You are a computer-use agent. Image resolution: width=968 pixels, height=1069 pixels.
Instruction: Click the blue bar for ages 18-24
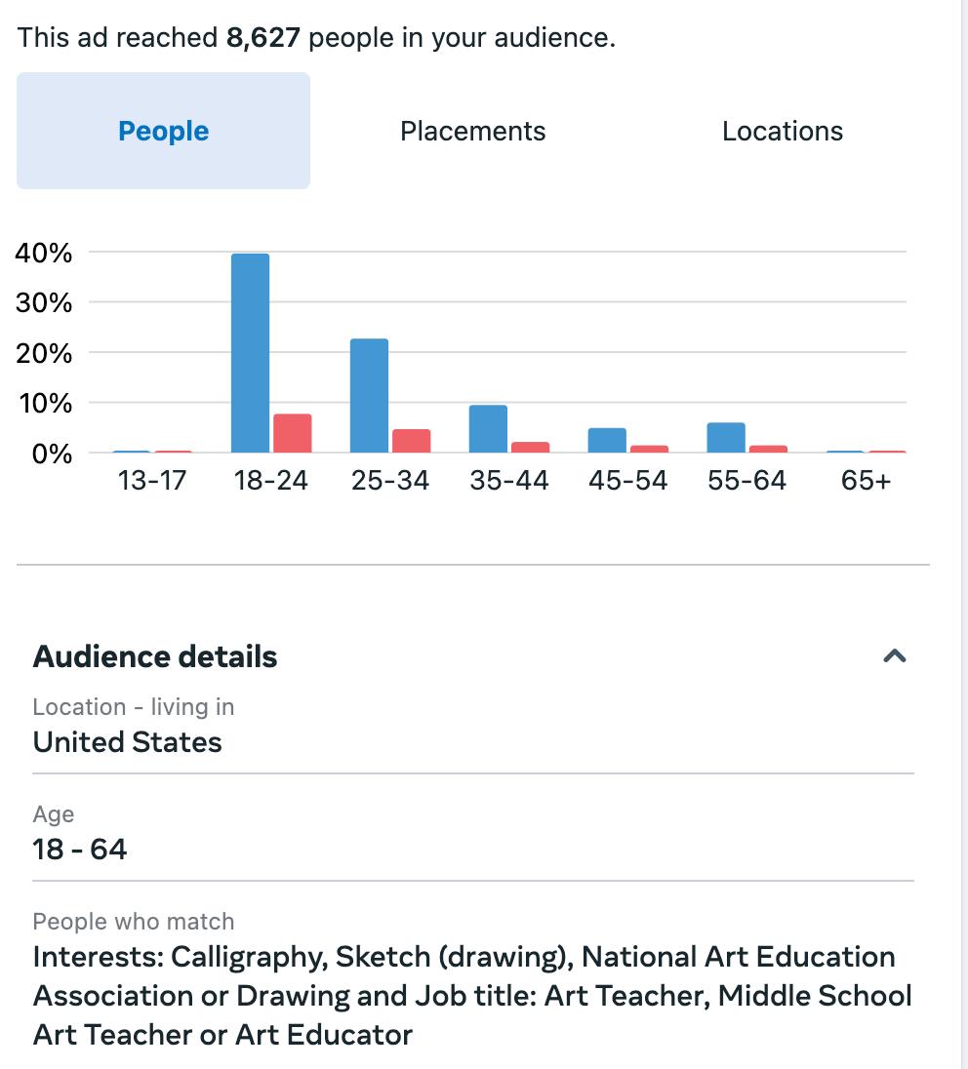pyautogui.click(x=251, y=353)
